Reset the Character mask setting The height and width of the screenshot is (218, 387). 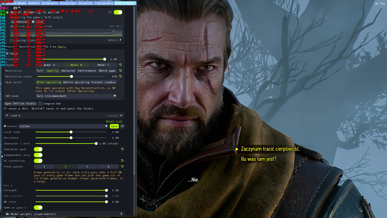pos(122,149)
